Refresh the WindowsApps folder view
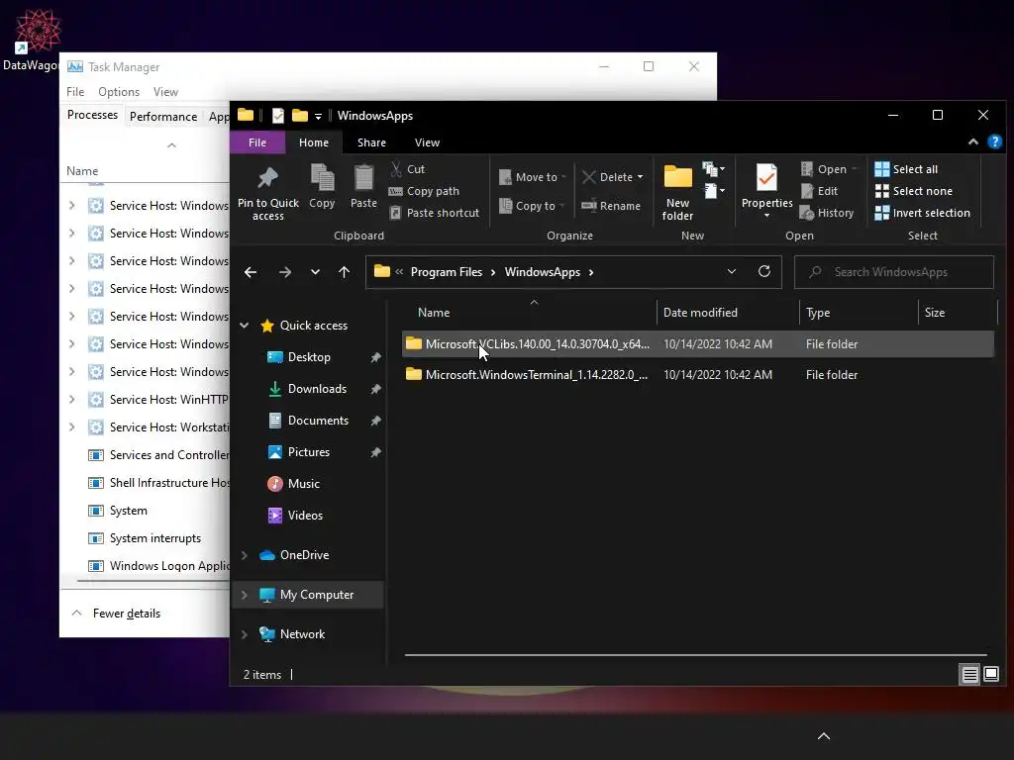Viewport: 1014px width, 760px height. click(764, 271)
